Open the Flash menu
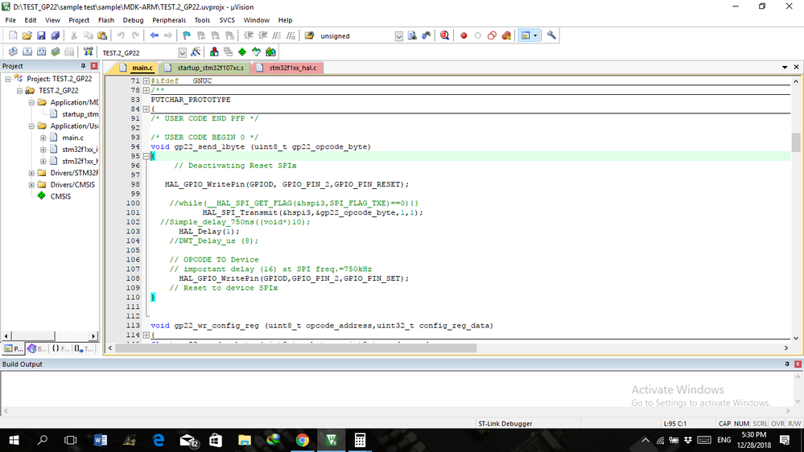 point(106,20)
